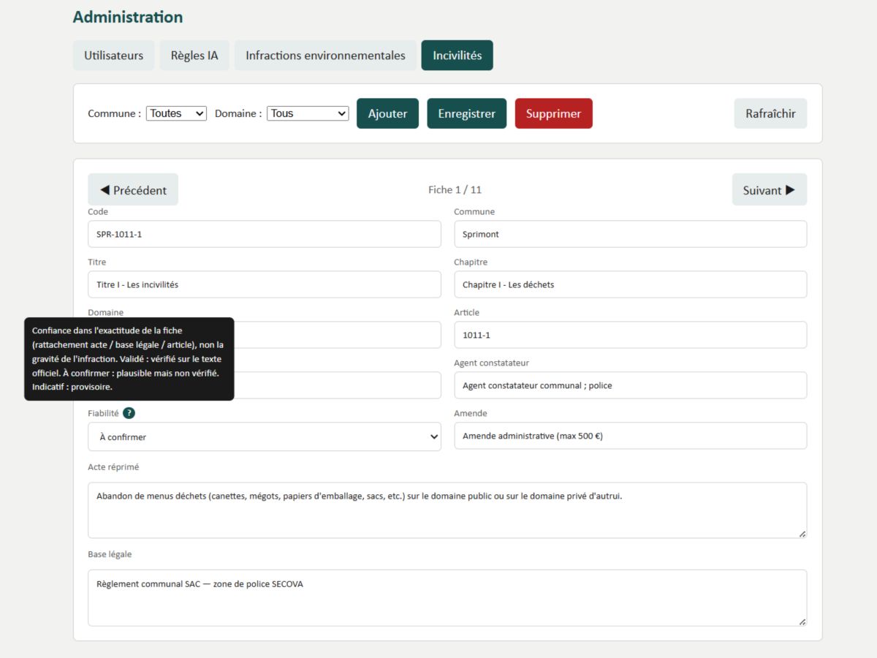Click inside the Acte réprimé textarea
877x658 pixels.
pos(447,510)
